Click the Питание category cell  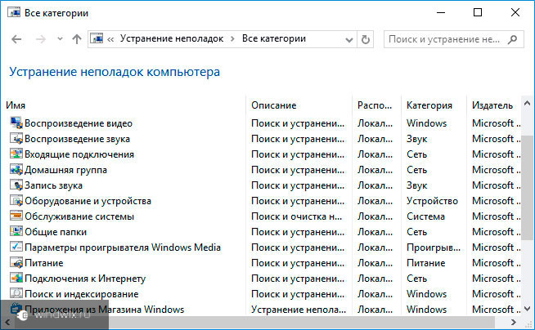tap(426, 263)
